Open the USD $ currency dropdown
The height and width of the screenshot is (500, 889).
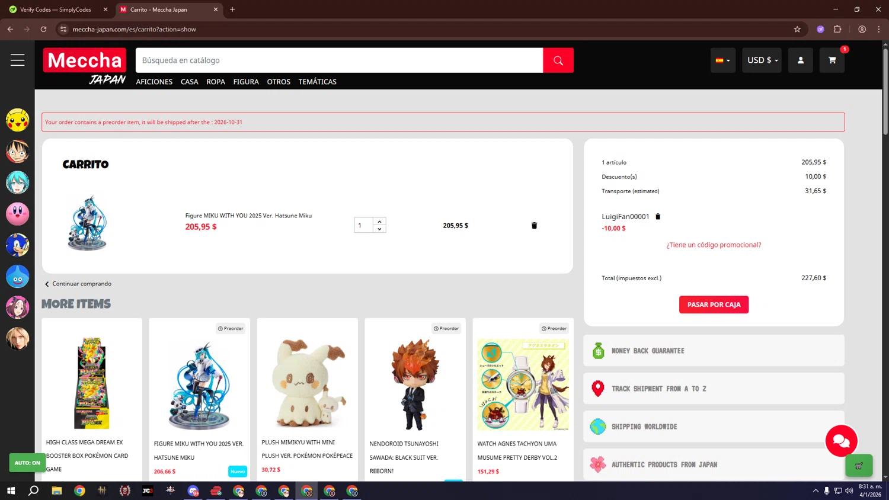762,60
